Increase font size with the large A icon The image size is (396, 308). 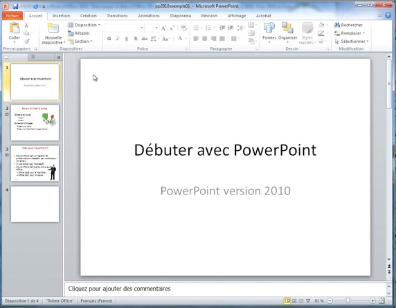[163, 28]
